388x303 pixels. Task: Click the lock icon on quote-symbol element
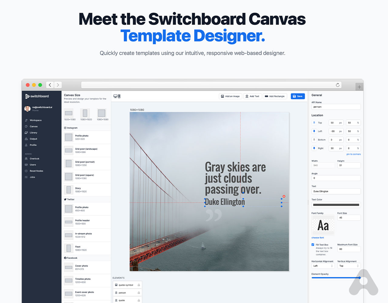[139, 285]
